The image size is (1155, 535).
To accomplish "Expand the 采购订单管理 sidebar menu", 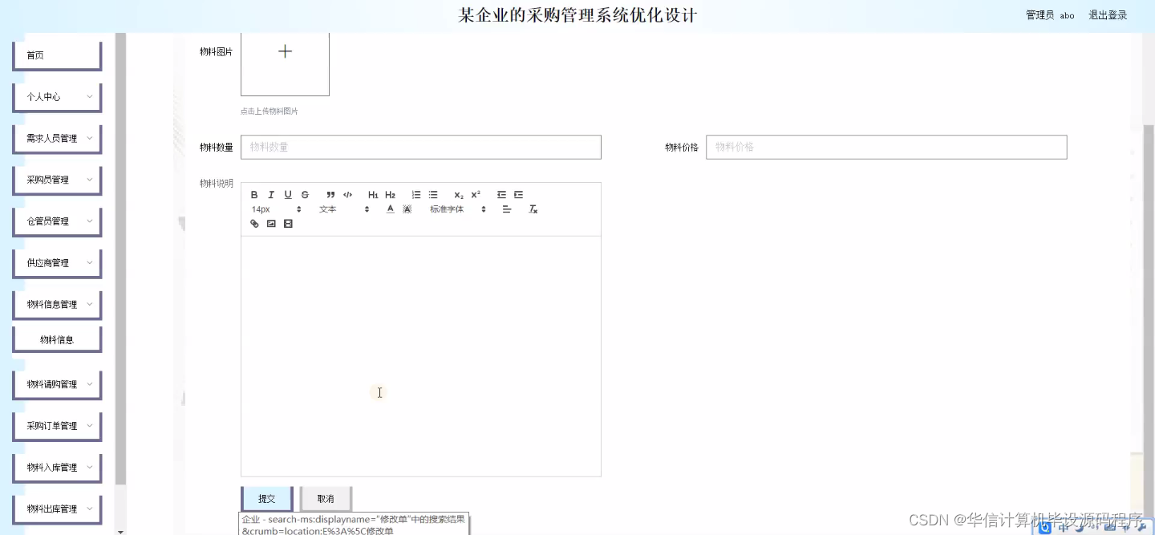I will point(57,426).
